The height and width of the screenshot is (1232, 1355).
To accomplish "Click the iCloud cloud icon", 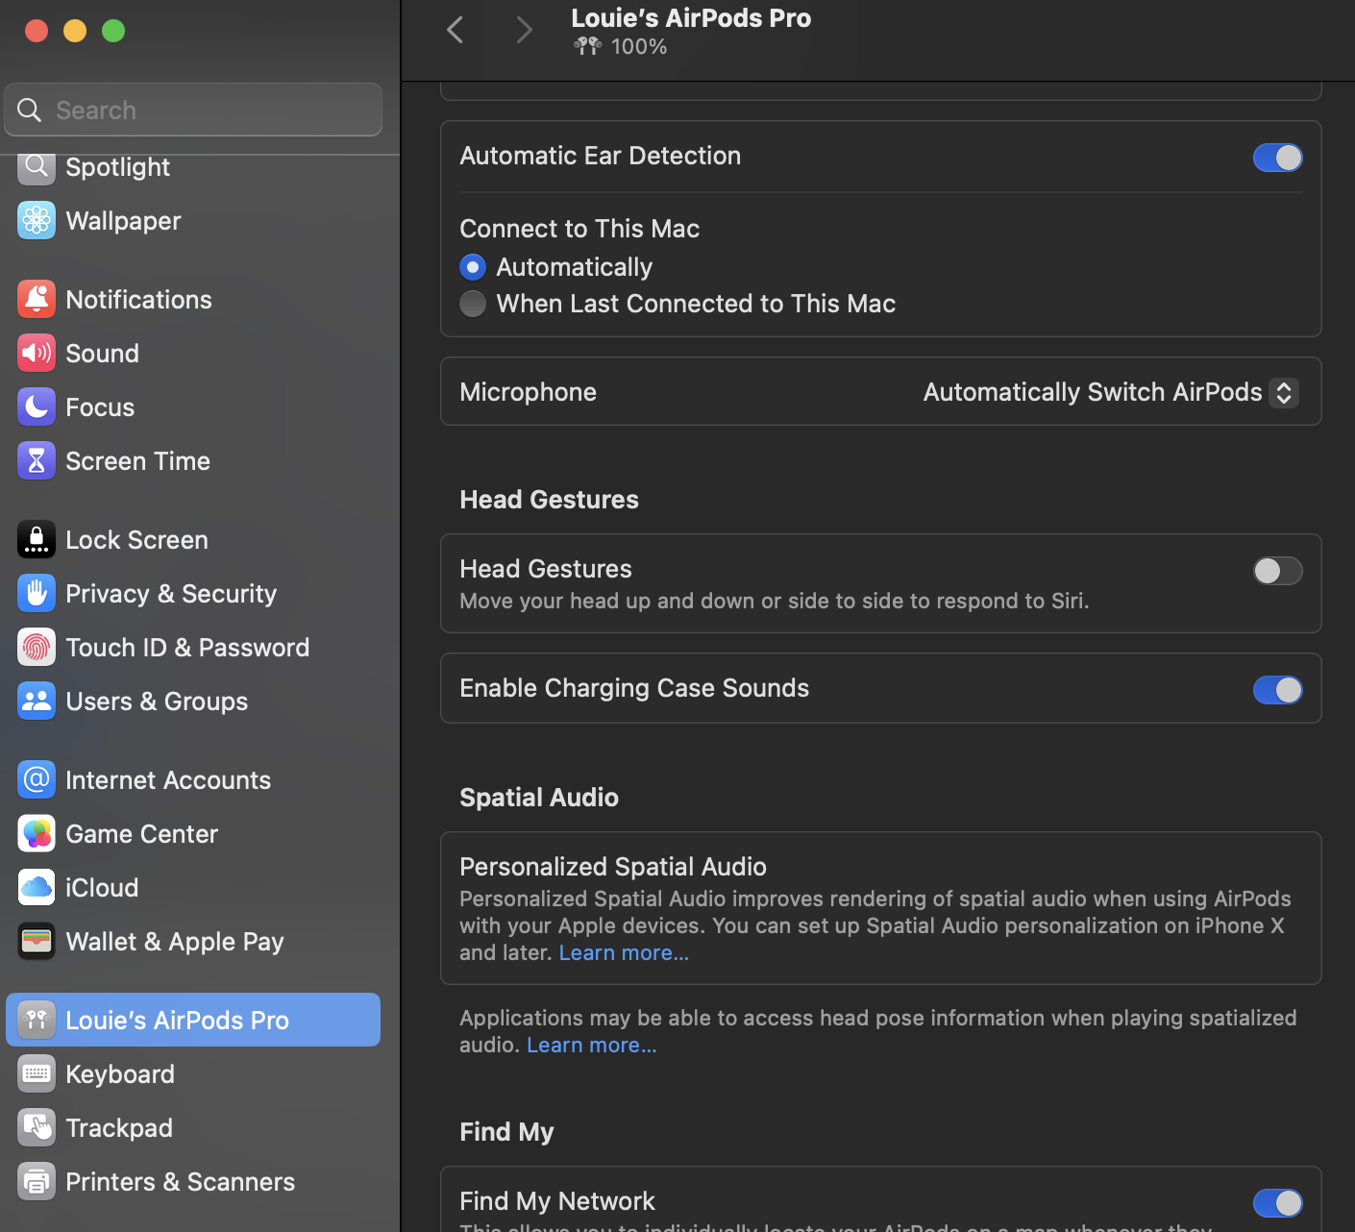I will tap(37, 888).
